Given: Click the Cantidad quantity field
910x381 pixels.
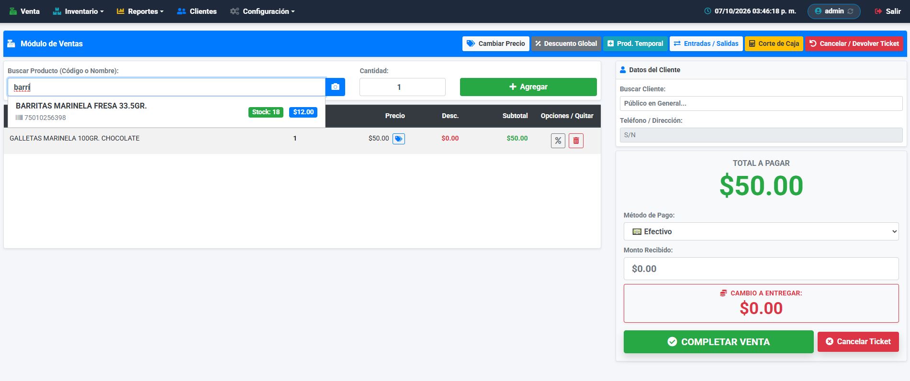Looking at the screenshot, I should [x=403, y=87].
